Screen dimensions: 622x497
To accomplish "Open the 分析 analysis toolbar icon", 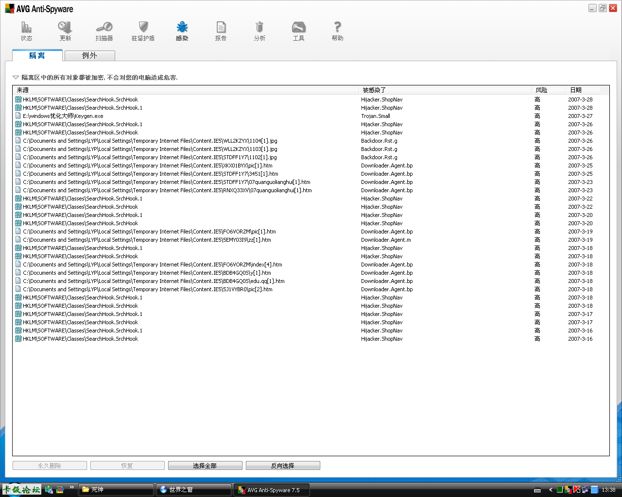I will [x=259, y=31].
